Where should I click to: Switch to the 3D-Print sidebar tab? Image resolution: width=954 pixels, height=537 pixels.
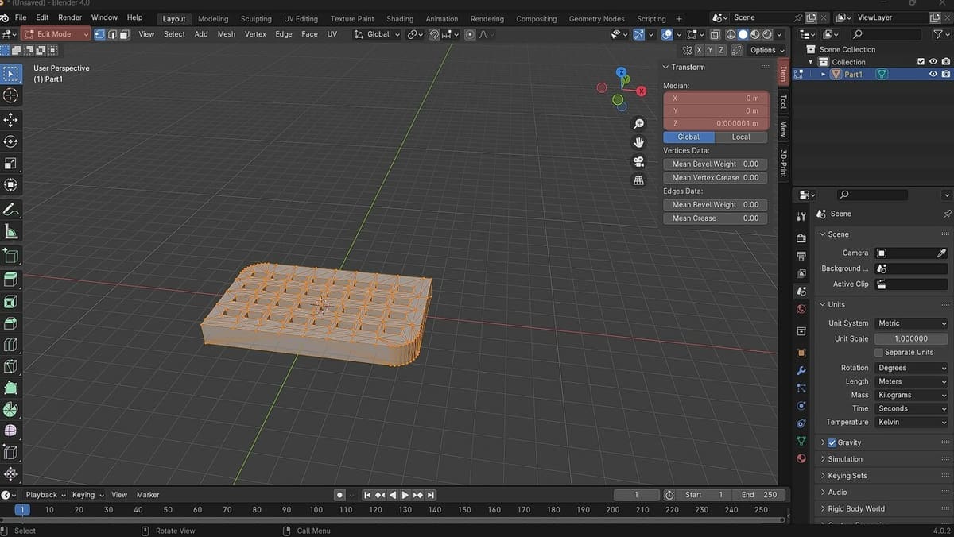[783, 165]
